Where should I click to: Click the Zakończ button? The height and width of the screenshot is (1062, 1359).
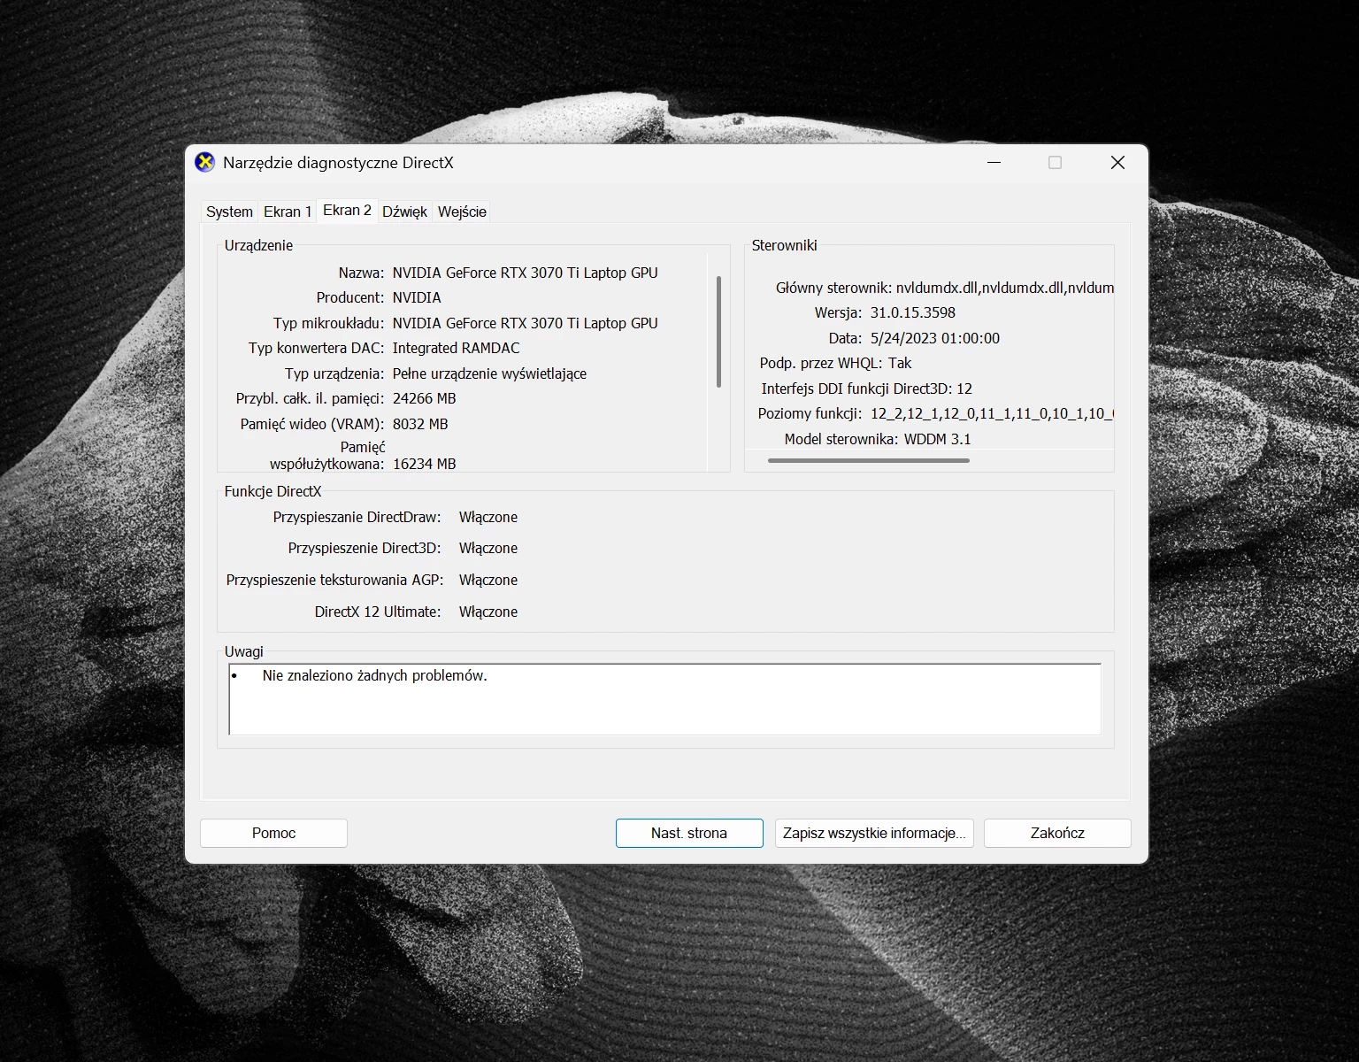1057,833
